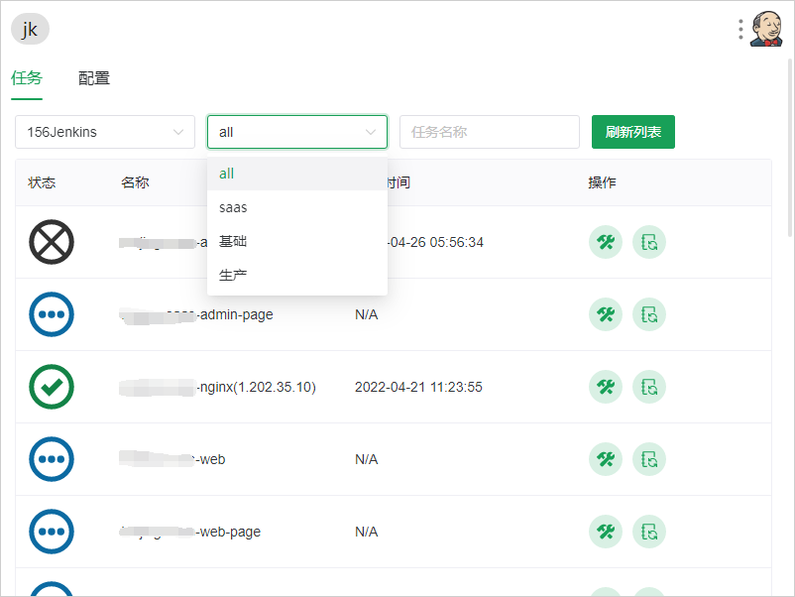Click the 名称 column header
The height and width of the screenshot is (597, 795).
[135, 182]
